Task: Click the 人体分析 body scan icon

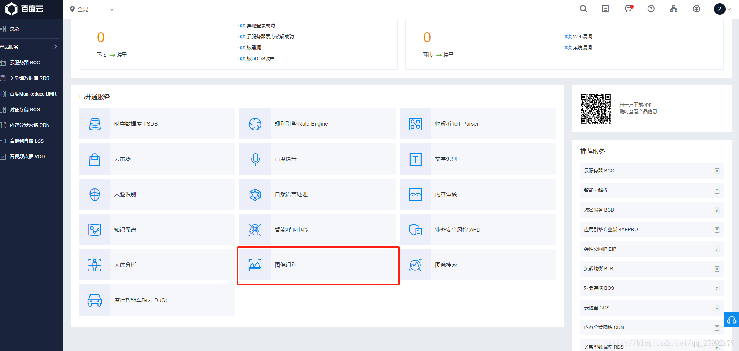Action: (95, 265)
